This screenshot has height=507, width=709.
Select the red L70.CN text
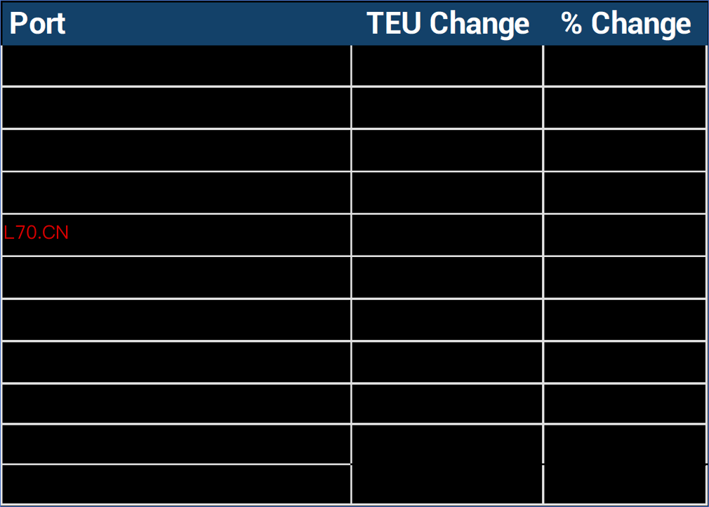[x=37, y=232]
